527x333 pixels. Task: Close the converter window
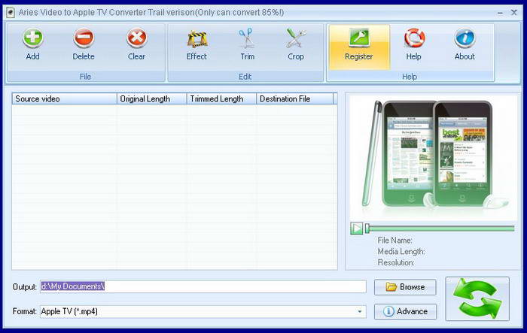pyautogui.click(x=514, y=13)
